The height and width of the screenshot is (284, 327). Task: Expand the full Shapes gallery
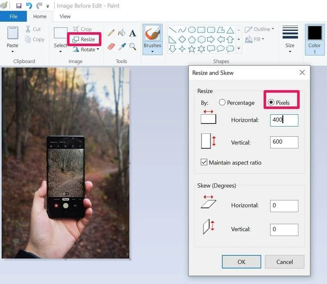(239, 49)
